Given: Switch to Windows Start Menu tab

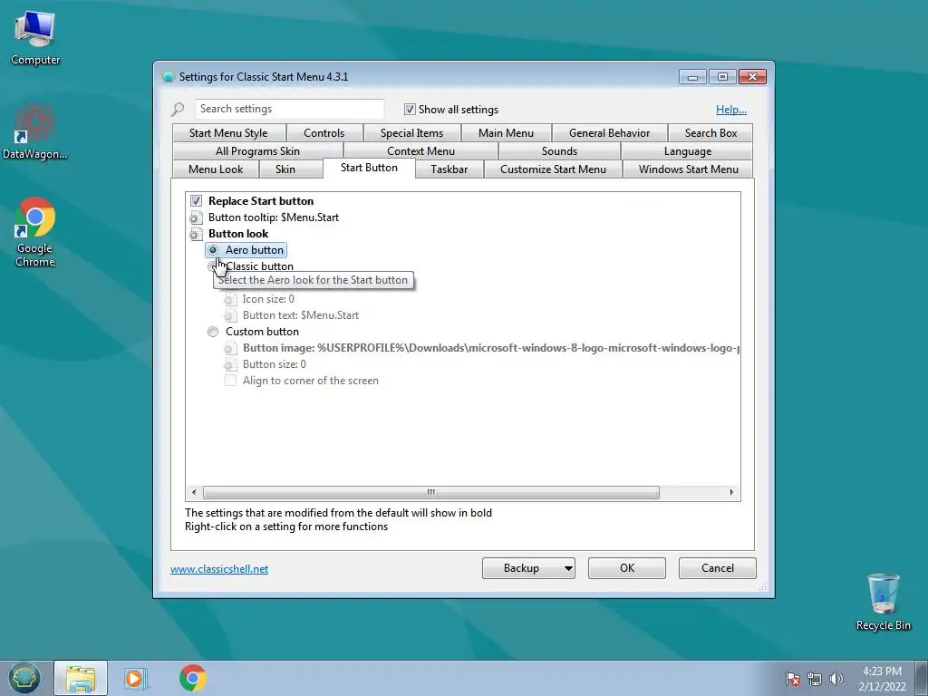Looking at the screenshot, I should (x=689, y=169).
